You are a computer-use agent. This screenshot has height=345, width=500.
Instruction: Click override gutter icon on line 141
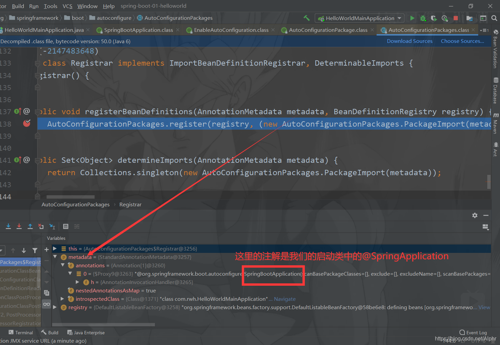point(18,160)
